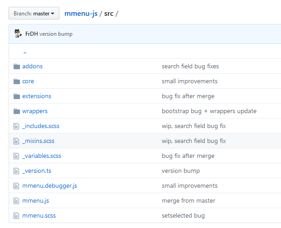The image size is (281, 228).
Task: Click the mmenu.scss file icon
Action: (x=17, y=216)
